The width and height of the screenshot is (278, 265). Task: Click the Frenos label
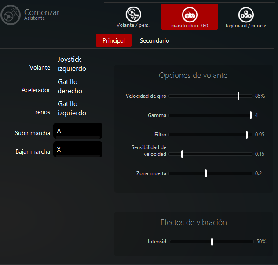tap(41, 112)
